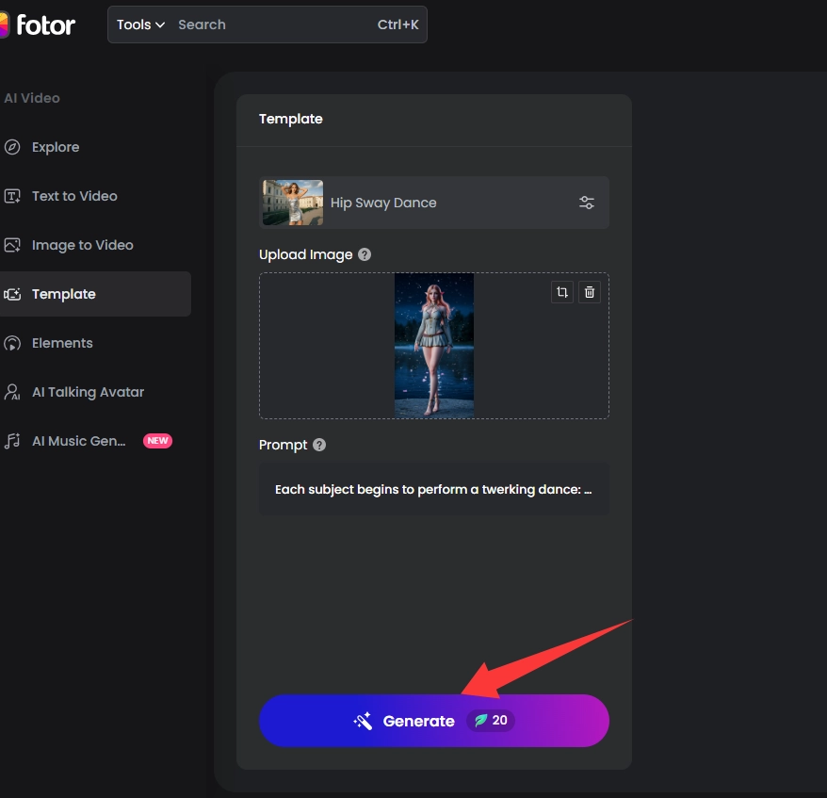Click the Hip Sway Dance template thumbnail

pos(291,203)
